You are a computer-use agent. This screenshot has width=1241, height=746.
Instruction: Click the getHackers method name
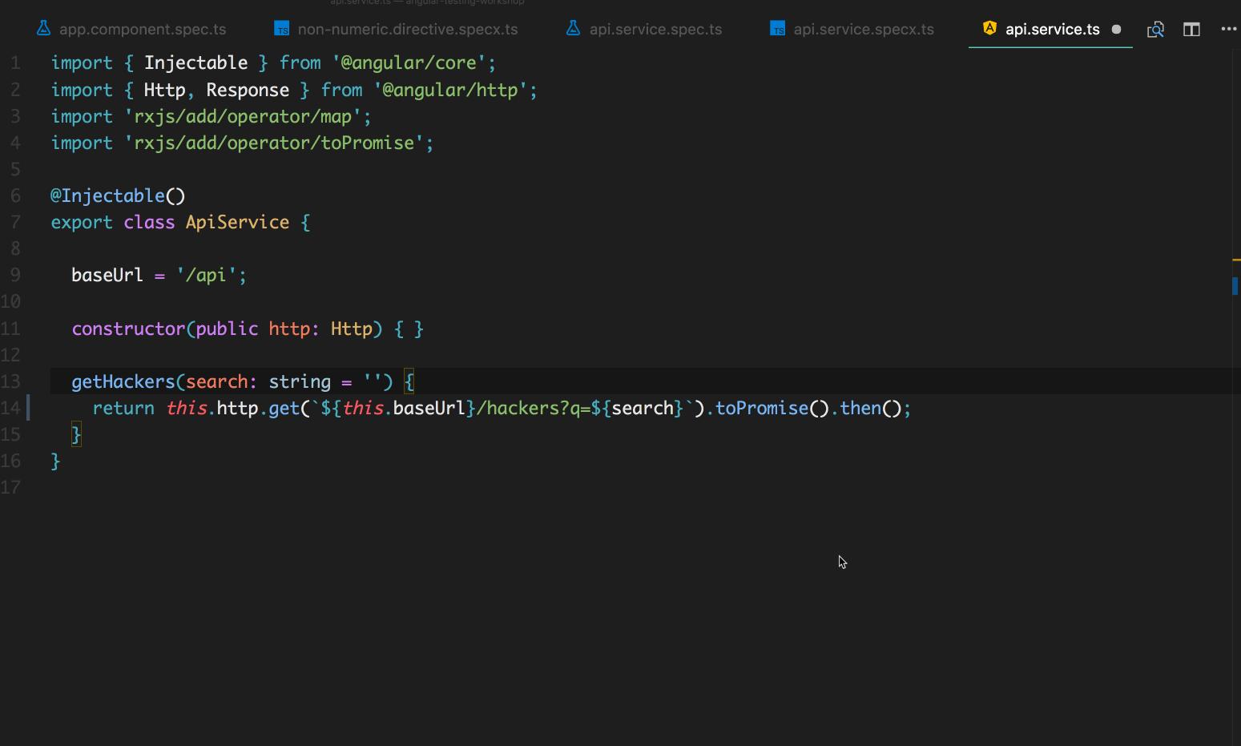coord(123,381)
